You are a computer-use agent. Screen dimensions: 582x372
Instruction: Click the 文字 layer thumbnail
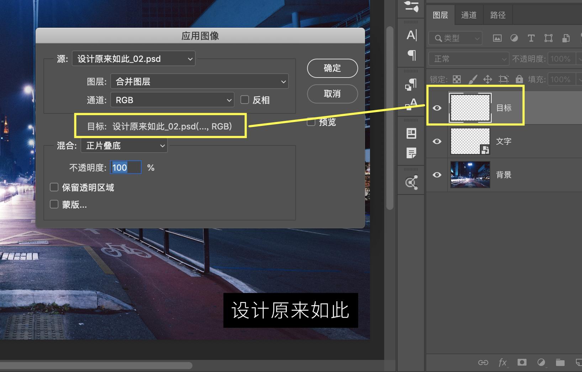[470, 141]
